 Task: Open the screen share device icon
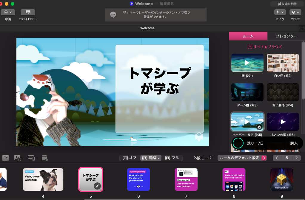pyautogui.click(x=32, y=158)
